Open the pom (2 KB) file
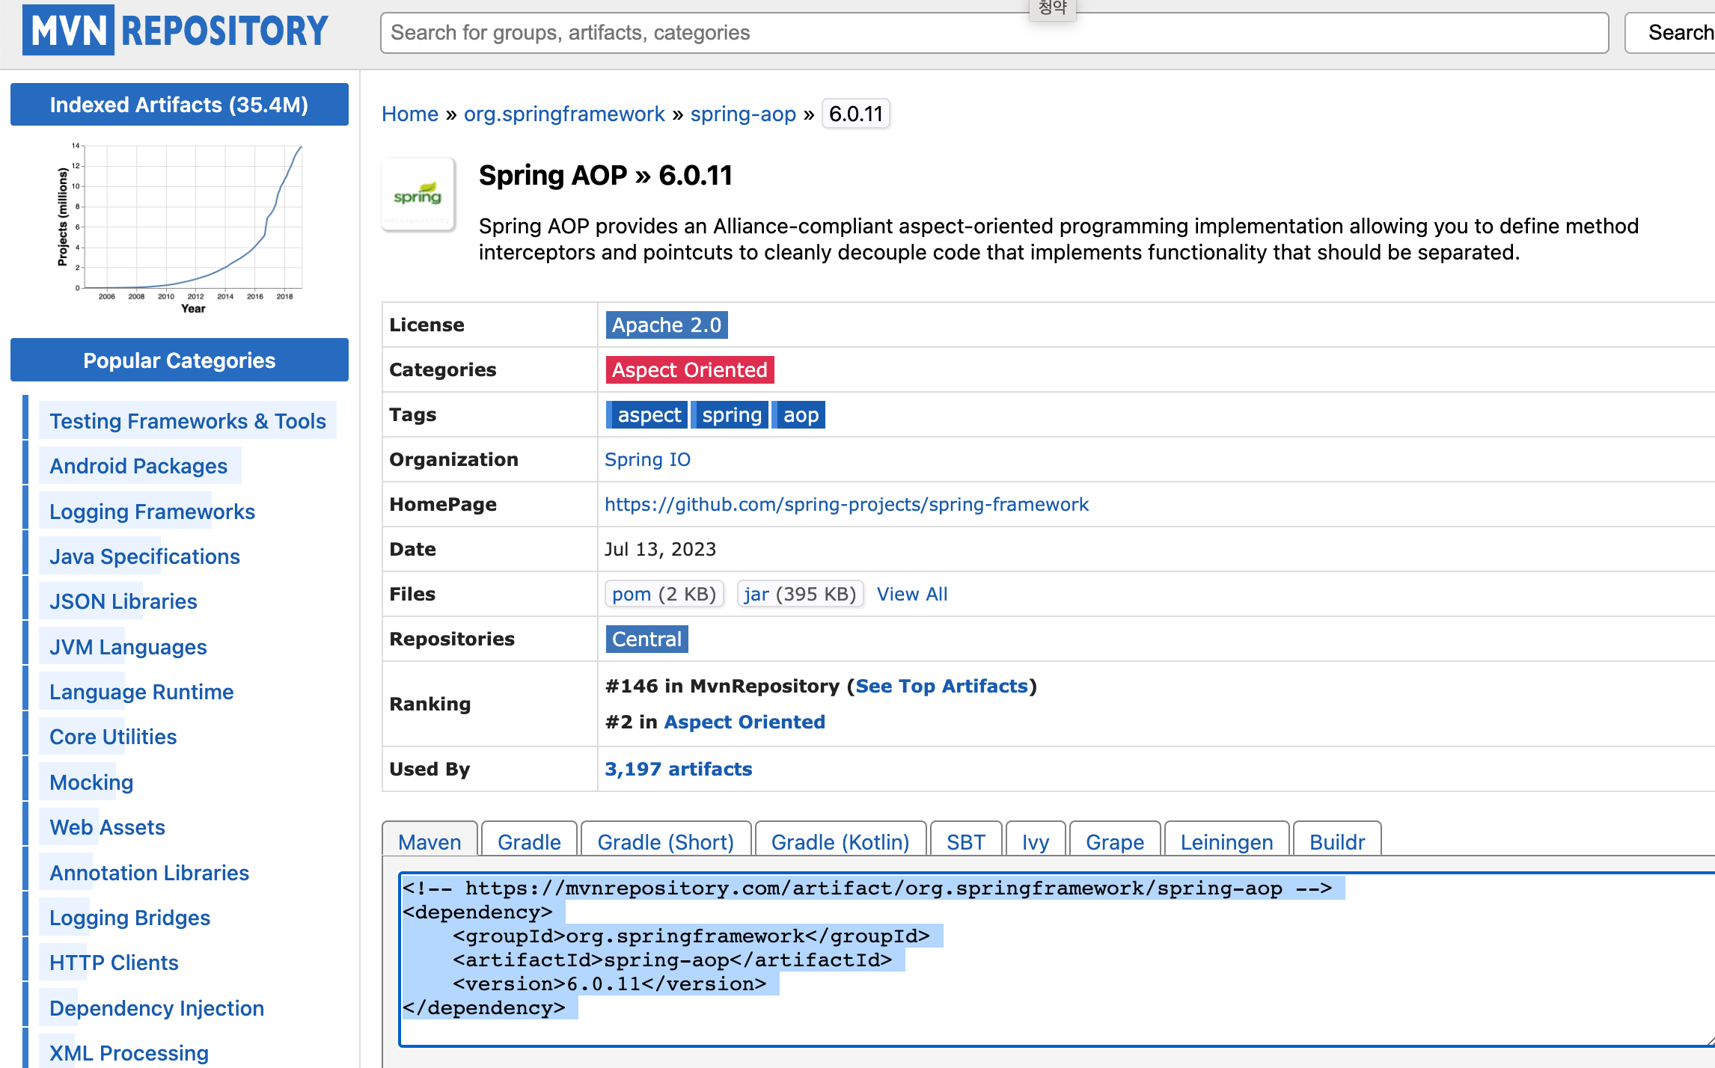 (663, 595)
